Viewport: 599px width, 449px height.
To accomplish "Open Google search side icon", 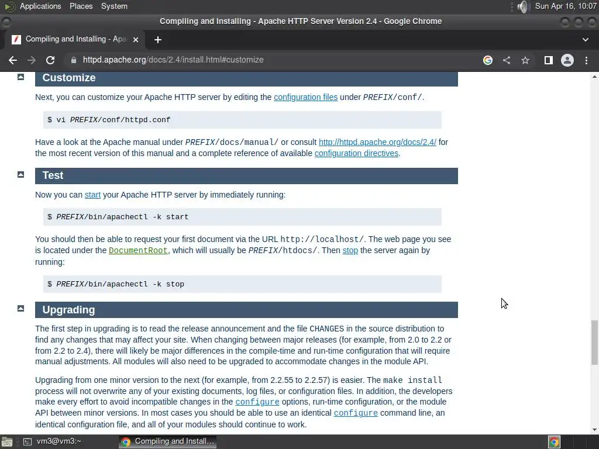I will point(487,60).
